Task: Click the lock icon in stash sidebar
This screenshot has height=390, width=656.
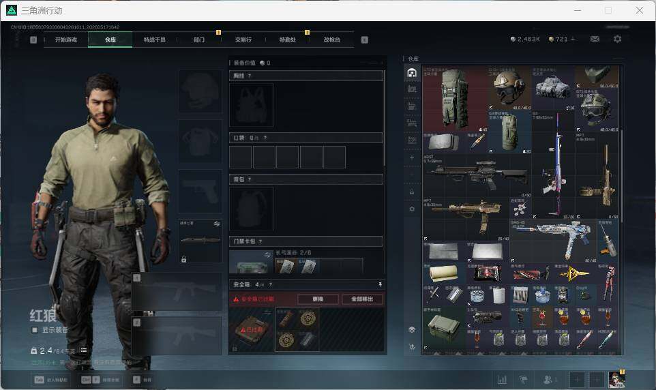Action: pyautogui.click(x=412, y=192)
